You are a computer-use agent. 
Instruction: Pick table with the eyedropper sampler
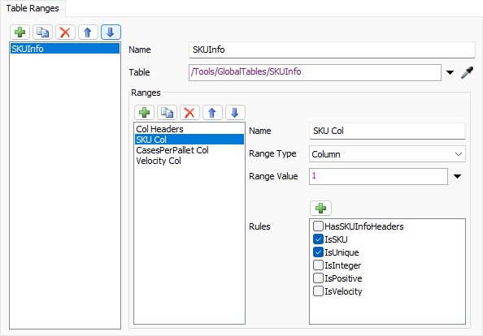click(467, 72)
